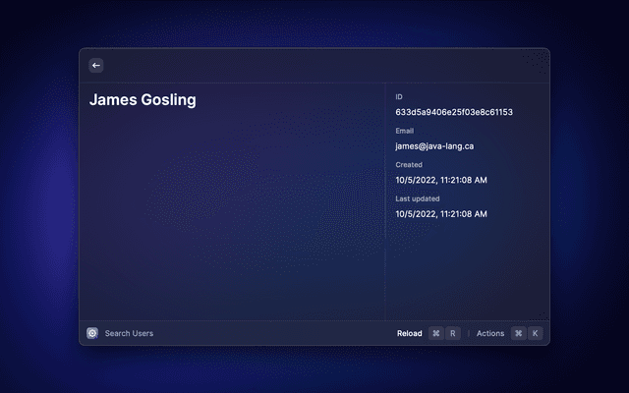
Task: Click the Email metadata label
Action: (405, 131)
